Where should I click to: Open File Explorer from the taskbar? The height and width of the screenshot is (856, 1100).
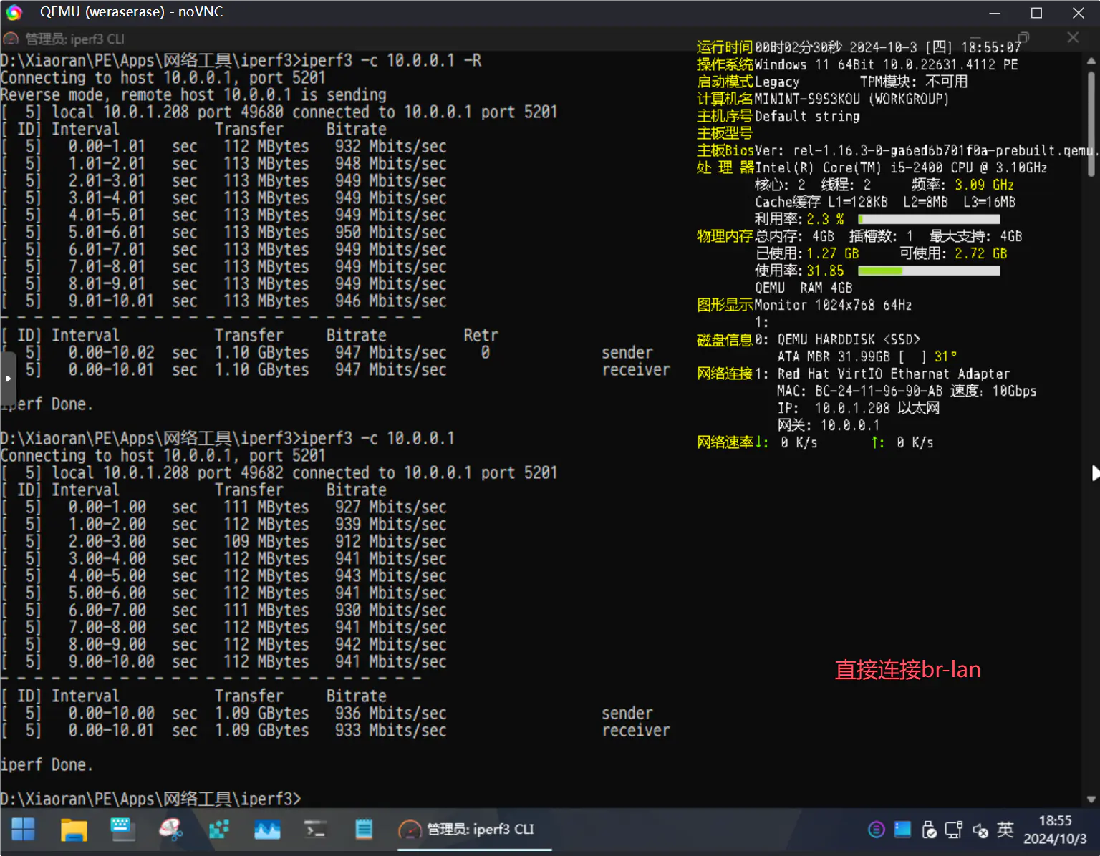(73, 830)
